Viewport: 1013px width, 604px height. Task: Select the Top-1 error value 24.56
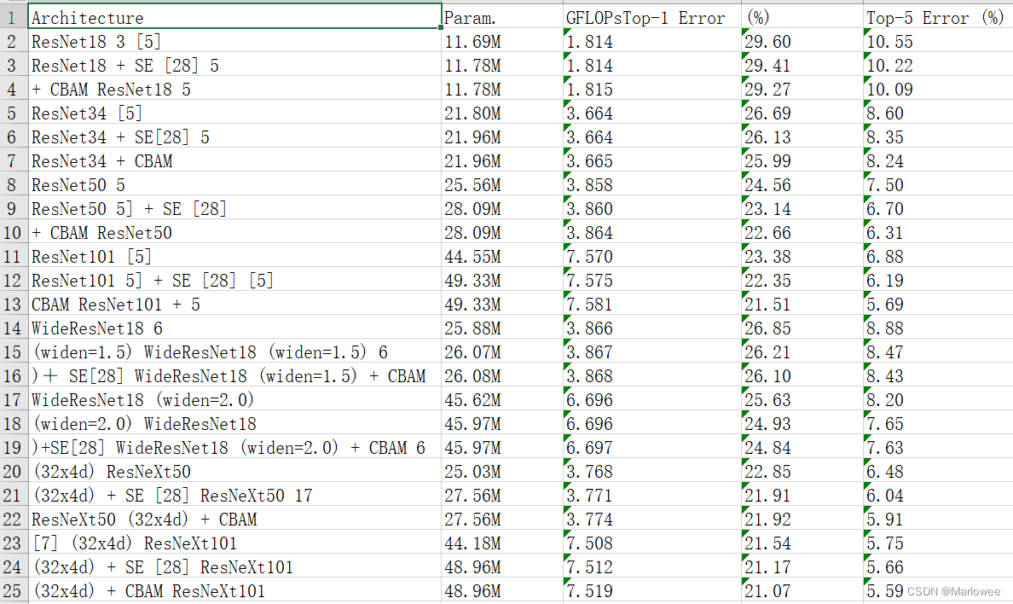802,185
